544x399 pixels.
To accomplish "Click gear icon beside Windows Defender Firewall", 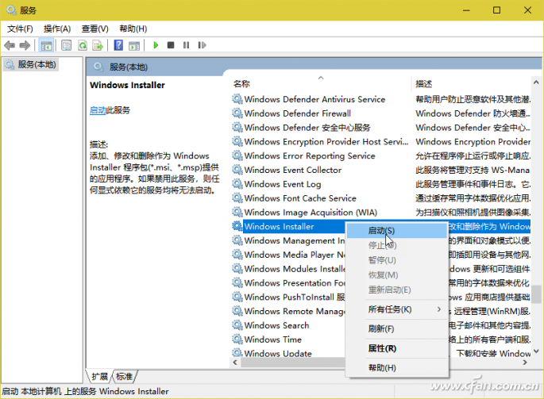I will coord(237,113).
